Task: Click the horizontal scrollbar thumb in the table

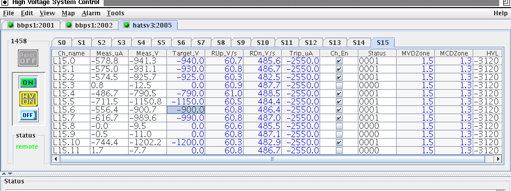Action: coord(272,159)
